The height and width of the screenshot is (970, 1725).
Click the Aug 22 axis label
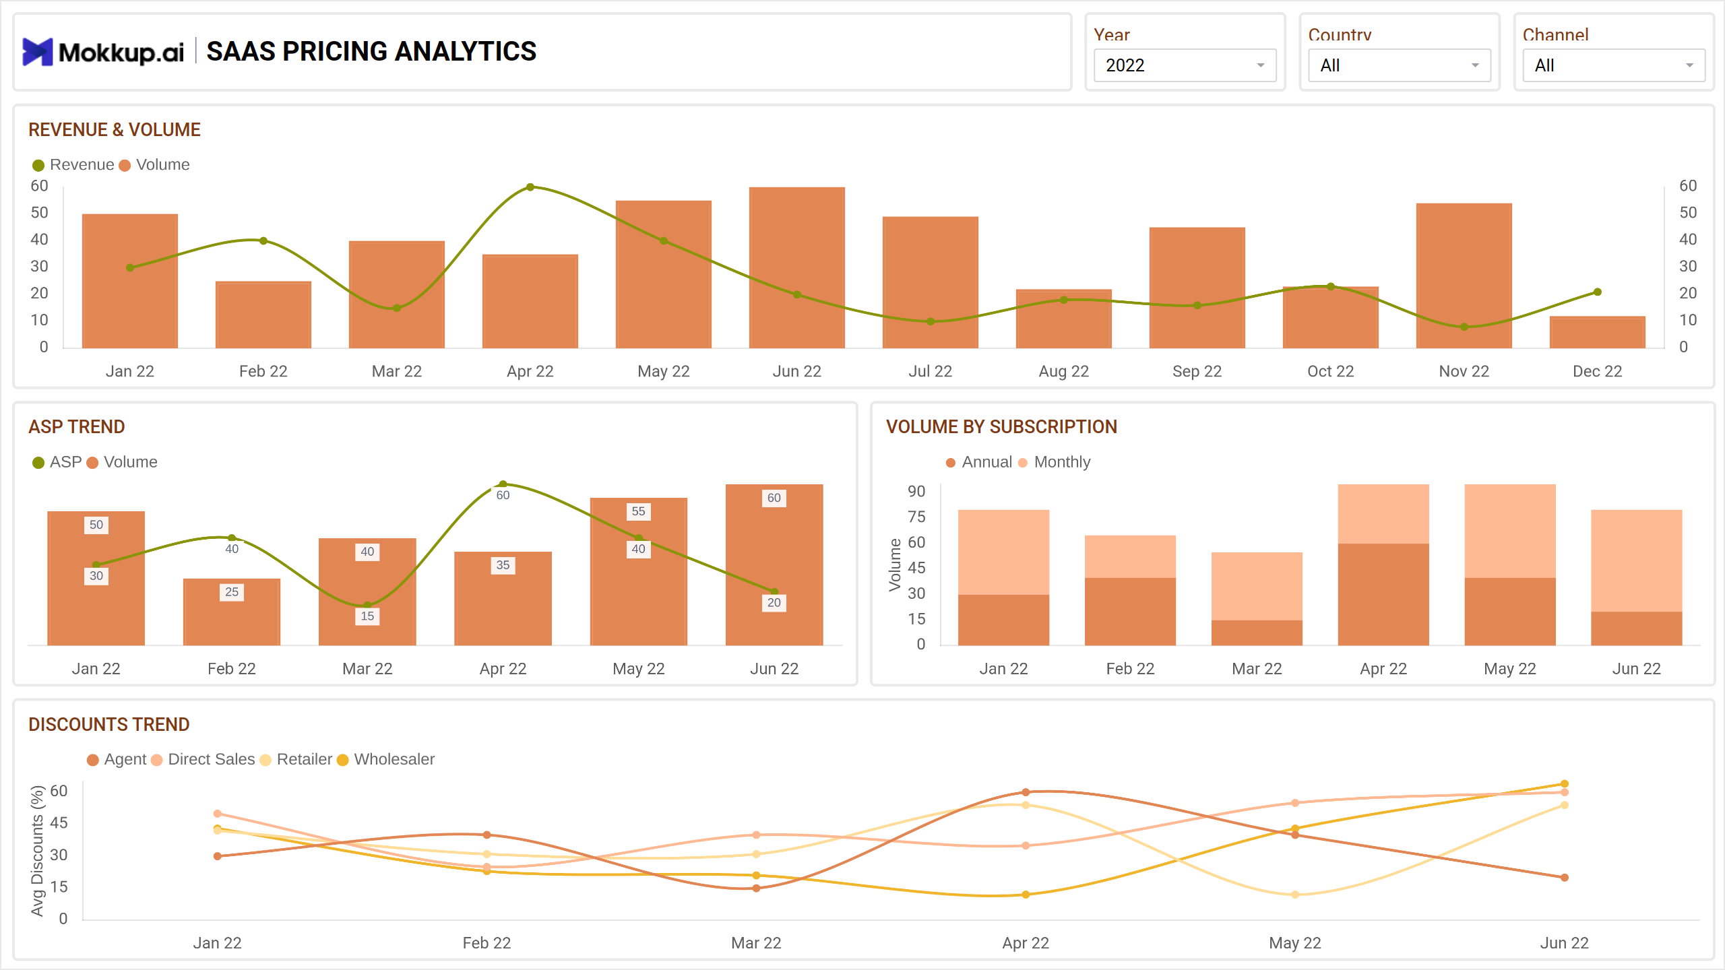tap(1064, 371)
